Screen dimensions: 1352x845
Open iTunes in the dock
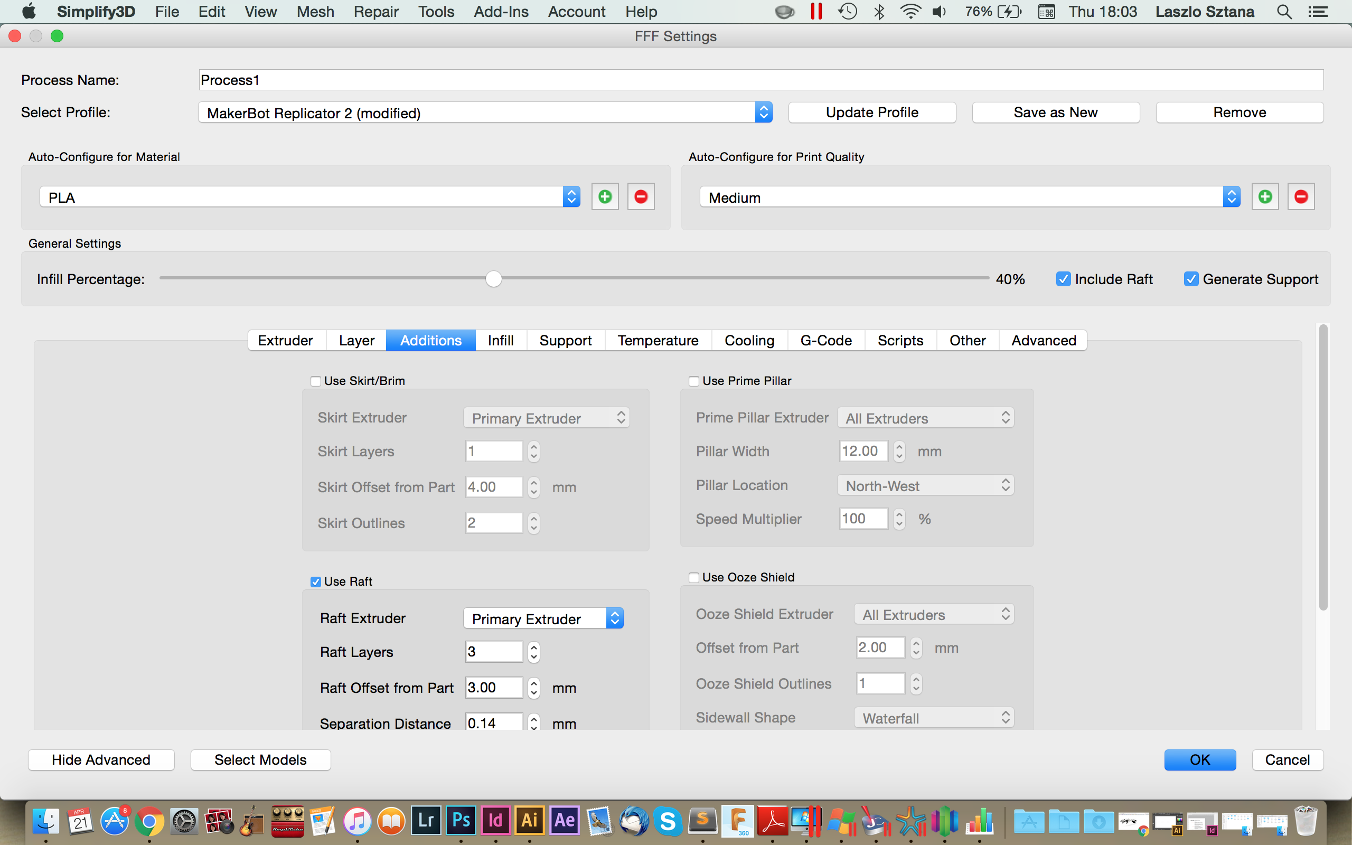(x=357, y=822)
